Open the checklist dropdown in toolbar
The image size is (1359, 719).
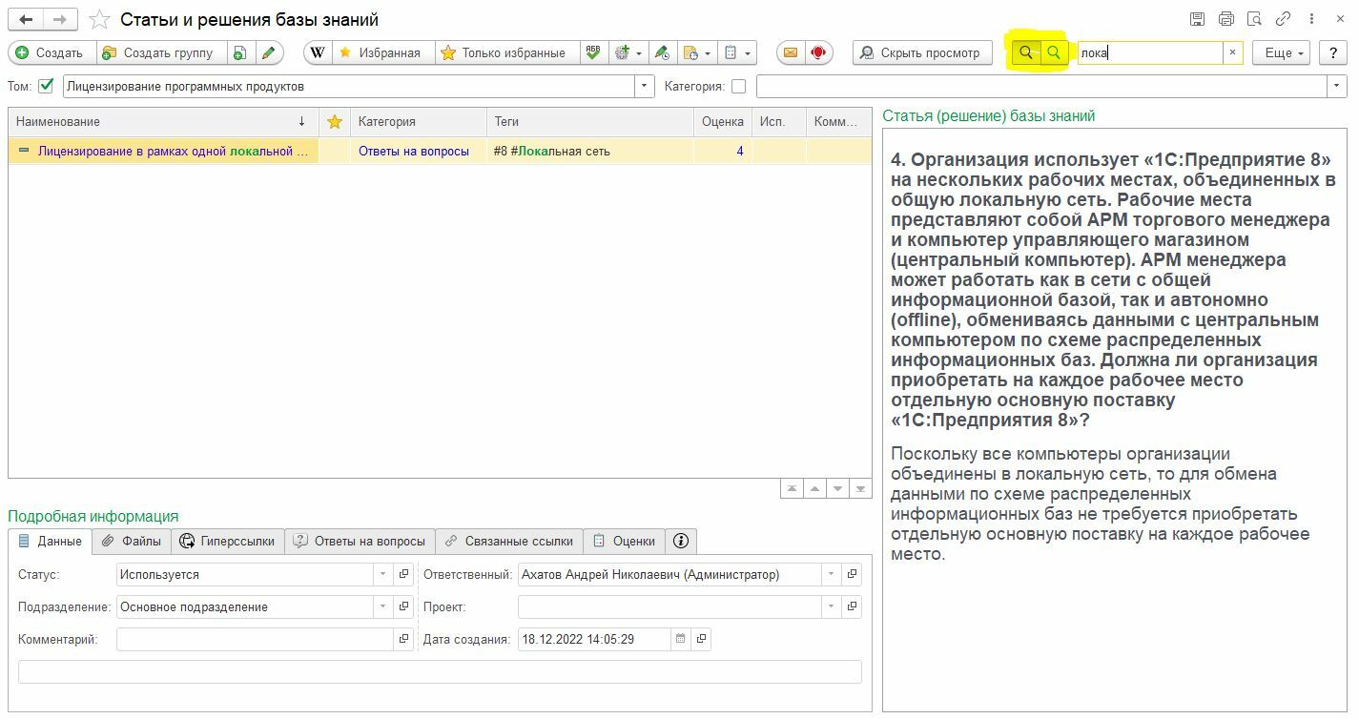pos(738,52)
